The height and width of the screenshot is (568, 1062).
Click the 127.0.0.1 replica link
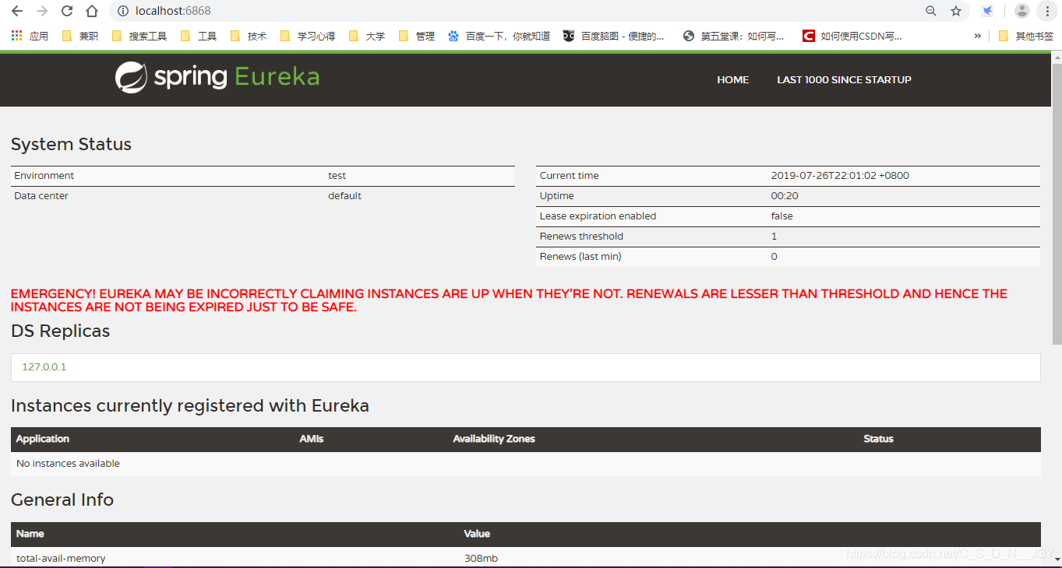click(x=44, y=366)
